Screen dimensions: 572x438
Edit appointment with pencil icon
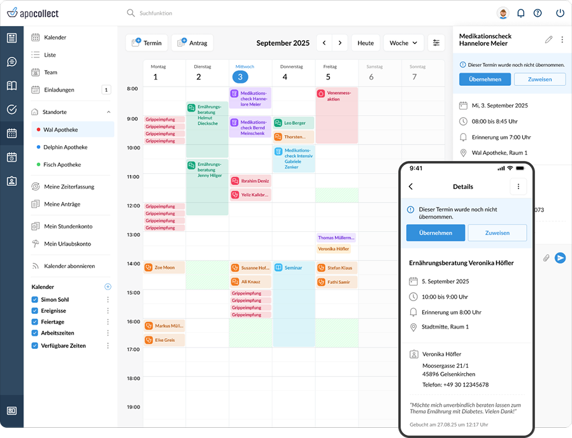[x=548, y=39]
